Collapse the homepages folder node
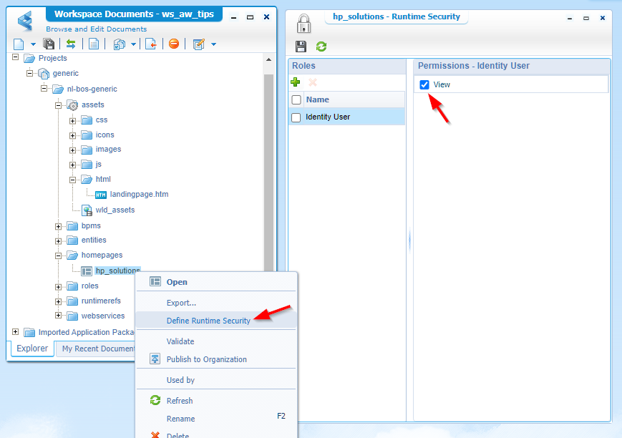This screenshot has height=438, width=622. tap(59, 255)
